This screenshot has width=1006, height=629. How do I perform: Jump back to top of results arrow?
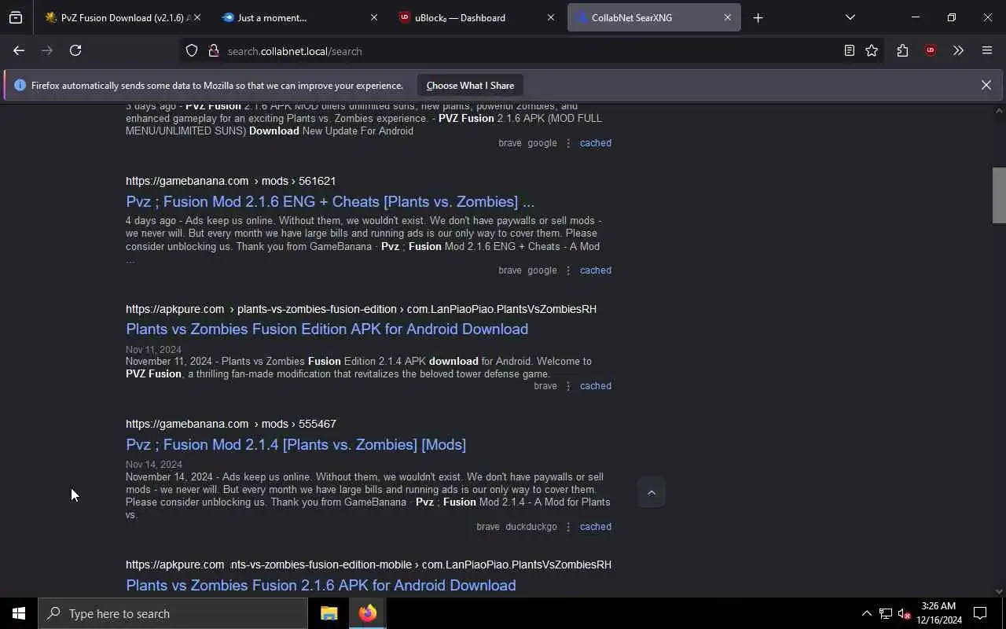tap(651, 492)
